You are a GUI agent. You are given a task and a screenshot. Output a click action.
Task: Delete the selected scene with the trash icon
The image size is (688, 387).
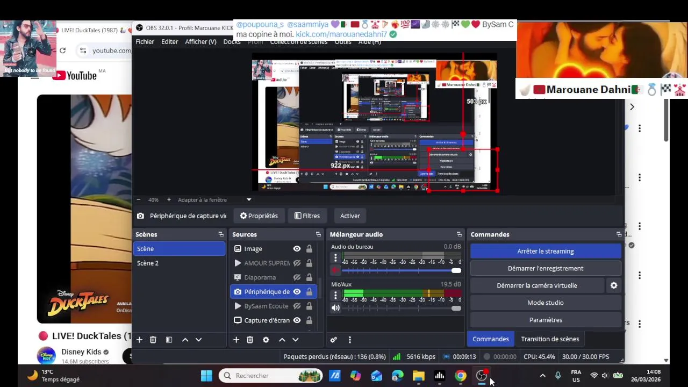click(x=153, y=340)
